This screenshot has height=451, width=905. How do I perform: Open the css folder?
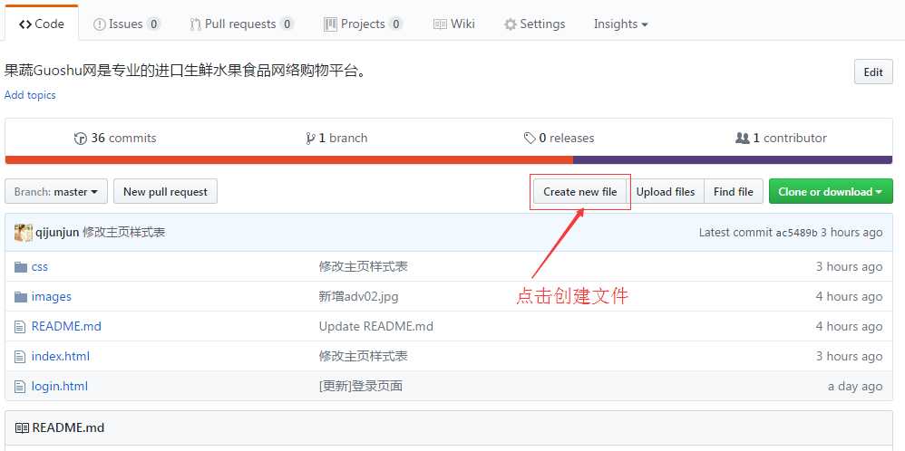tap(40, 266)
